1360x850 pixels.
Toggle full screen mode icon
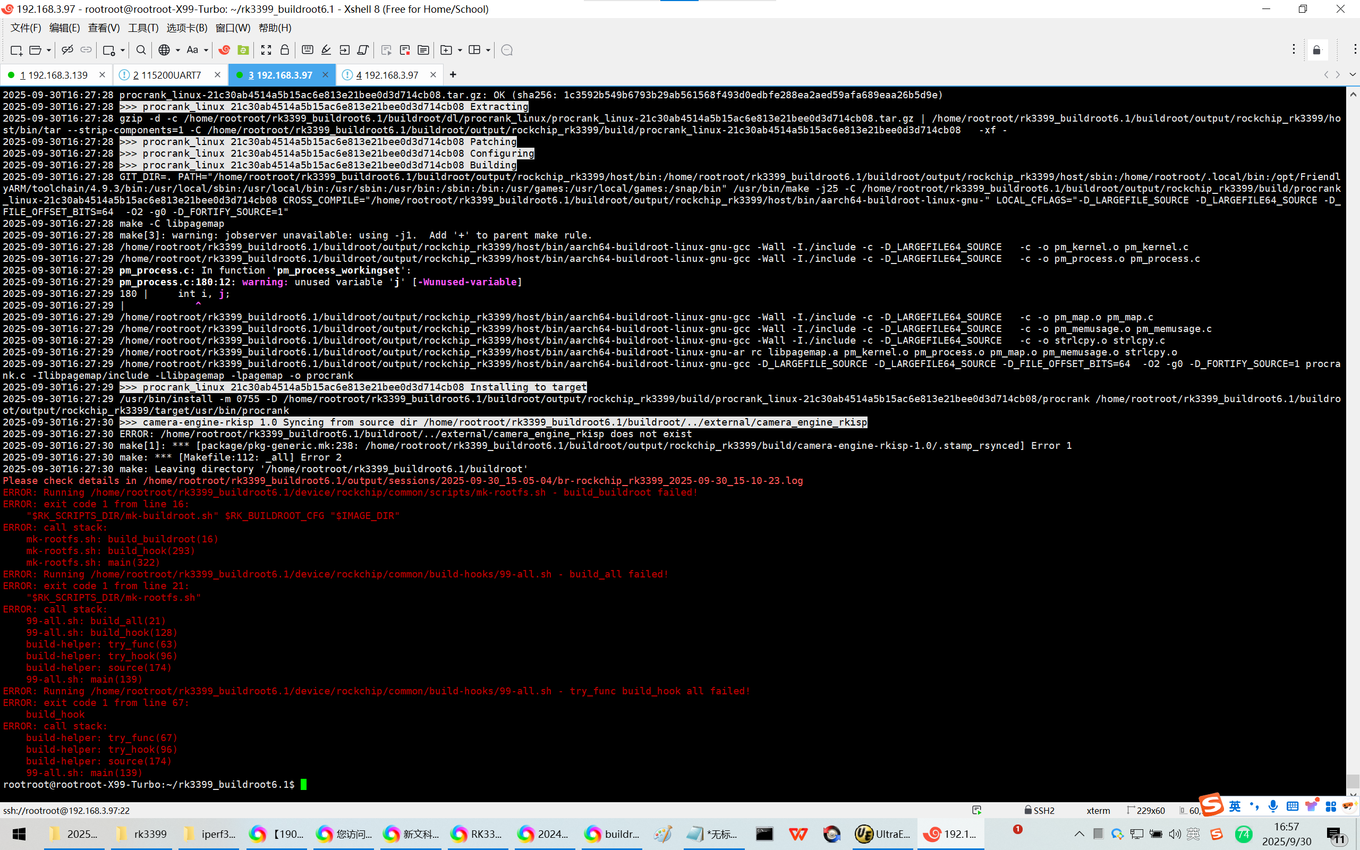[266, 50]
